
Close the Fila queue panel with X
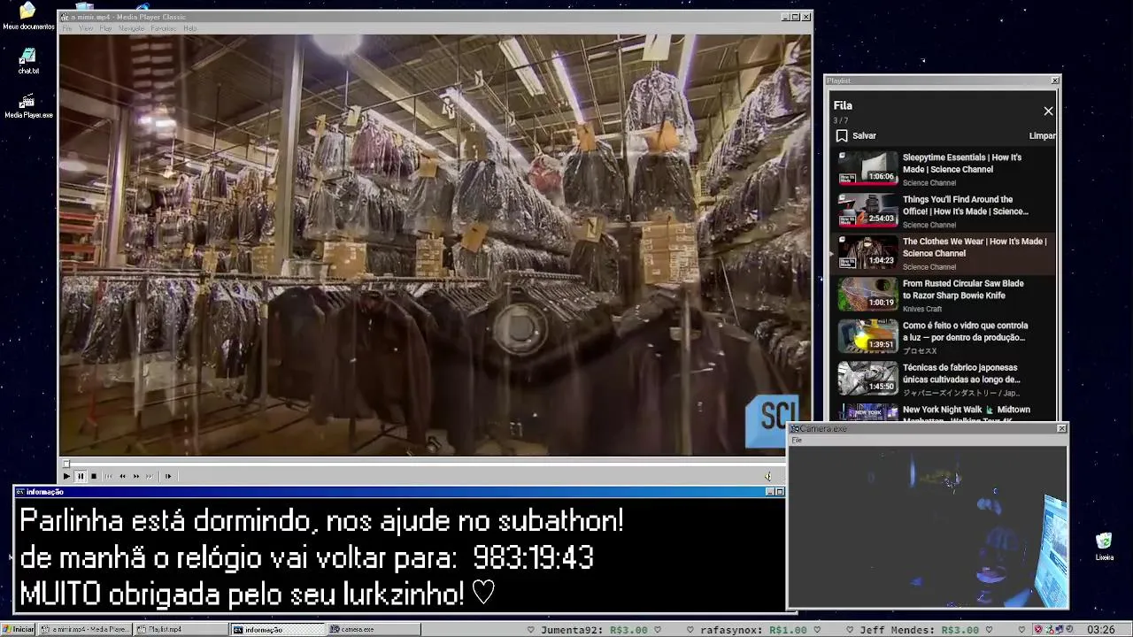coord(1048,111)
